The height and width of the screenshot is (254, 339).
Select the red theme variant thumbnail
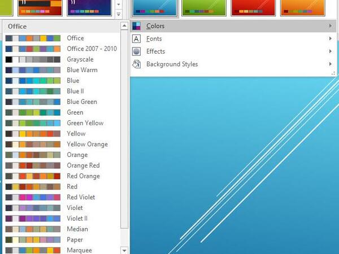click(253, 8)
